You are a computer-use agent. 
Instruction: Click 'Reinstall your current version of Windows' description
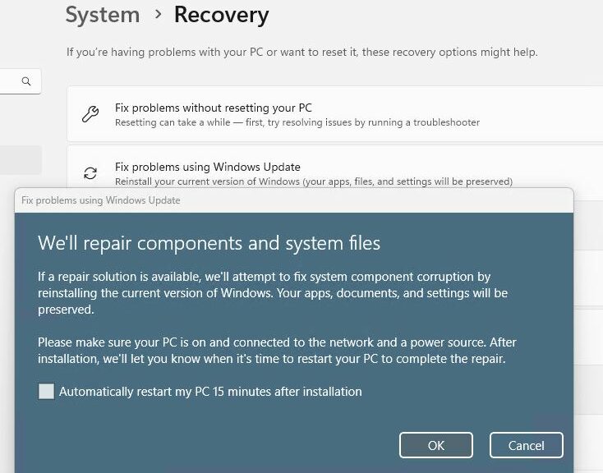pos(314,181)
